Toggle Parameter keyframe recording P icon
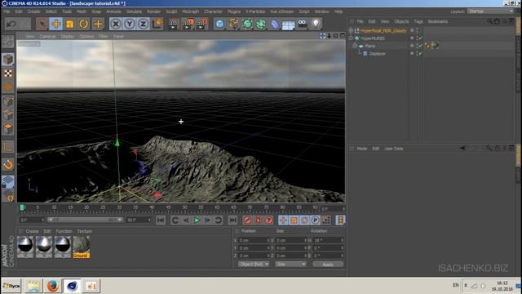Viewport: 522px width, 294px height. tap(316, 220)
